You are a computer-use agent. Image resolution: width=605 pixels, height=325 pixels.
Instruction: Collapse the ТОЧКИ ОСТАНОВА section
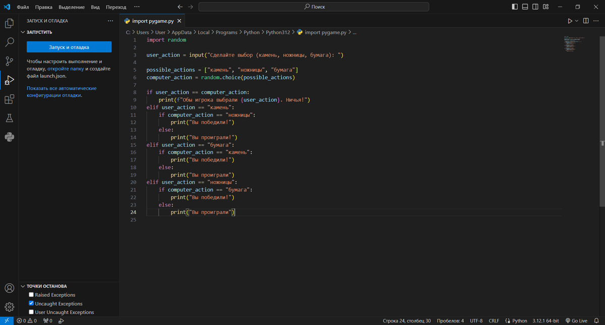pos(23,286)
